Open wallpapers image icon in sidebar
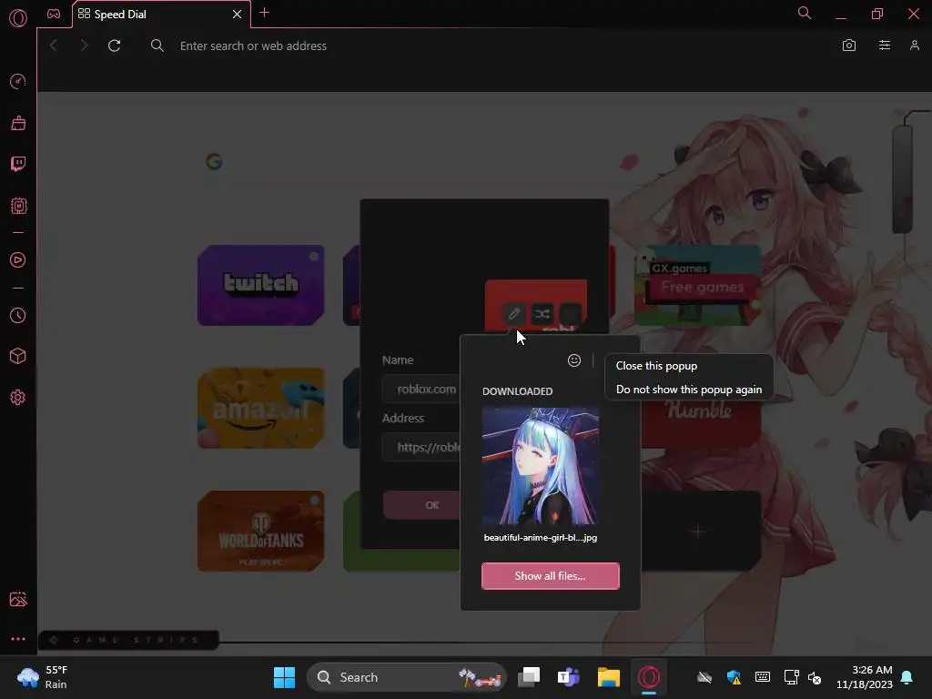This screenshot has width=932, height=699. [18, 599]
